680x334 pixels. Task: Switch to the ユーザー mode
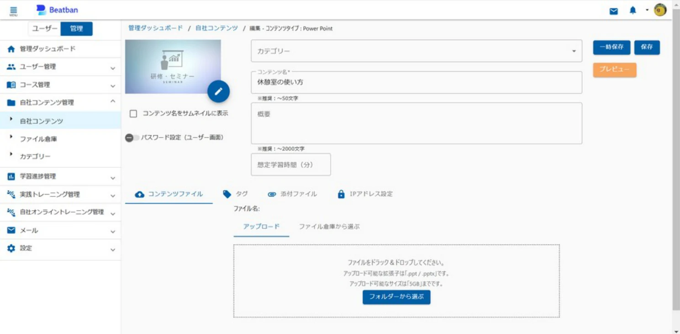45,28
